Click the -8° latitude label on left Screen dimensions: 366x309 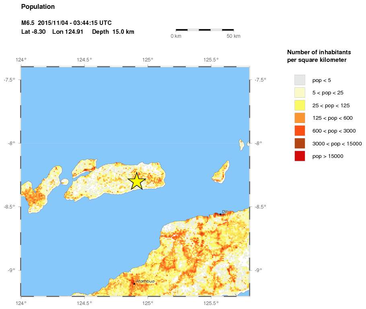tap(11, 143)
